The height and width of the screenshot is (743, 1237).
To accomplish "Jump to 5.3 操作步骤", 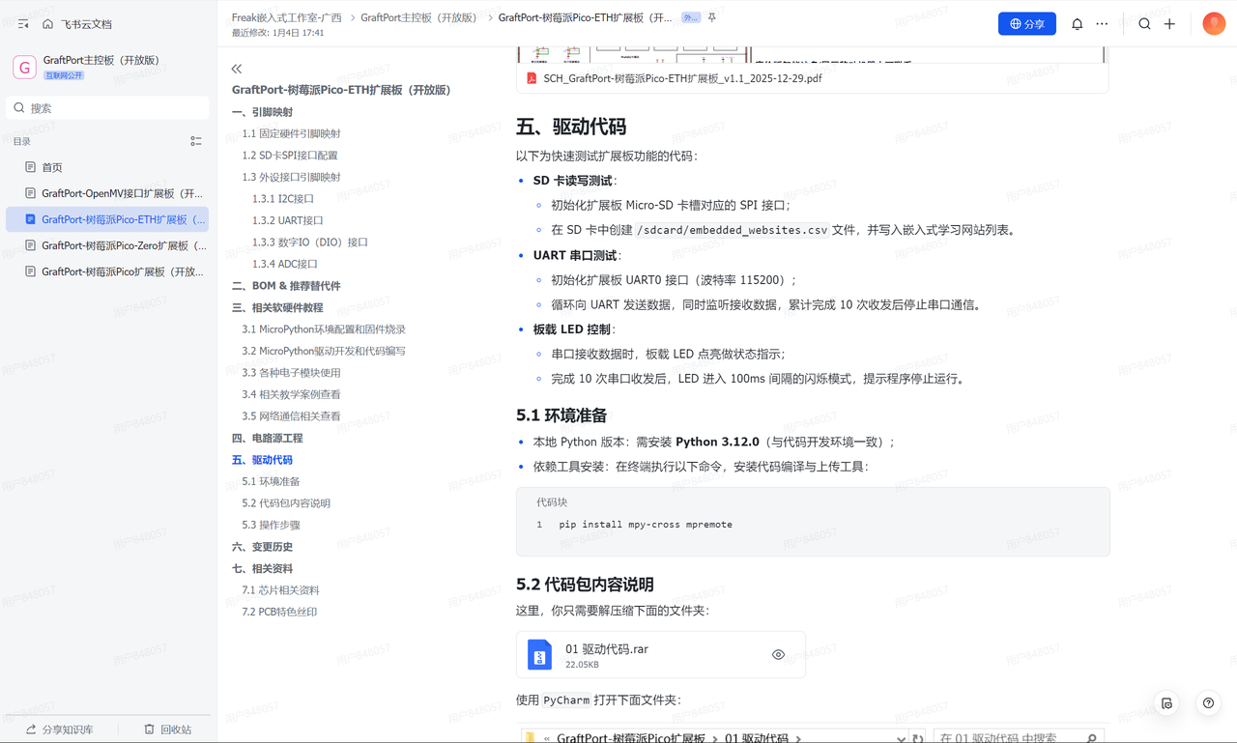I will click(x=271, y=525).
